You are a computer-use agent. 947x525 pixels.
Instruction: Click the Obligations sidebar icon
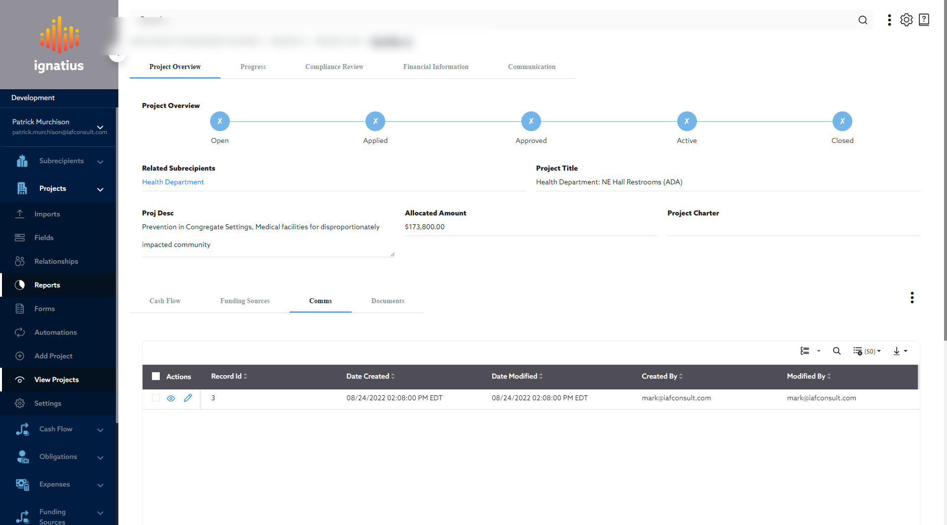[22, 457]
